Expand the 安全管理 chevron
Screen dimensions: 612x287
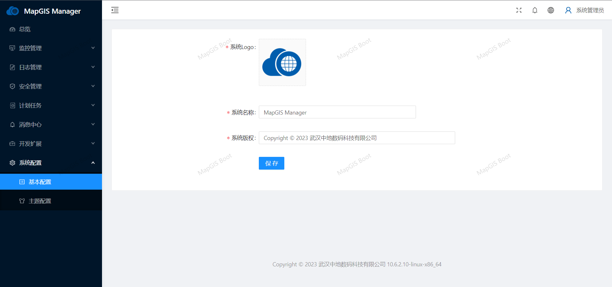click(93, 86)
